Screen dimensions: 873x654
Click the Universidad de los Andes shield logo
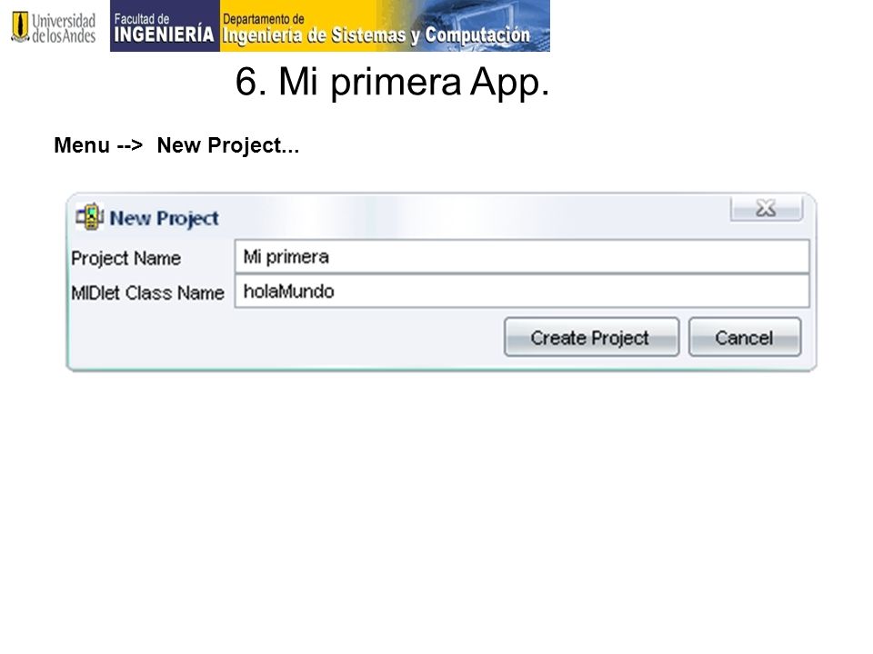(x=20, y=26)
